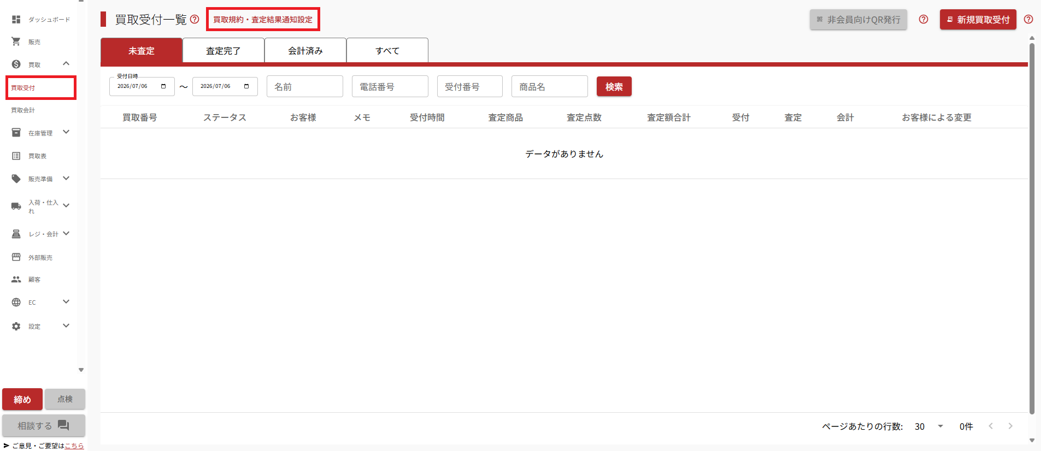This screenshot has width=1041, height=451.
Task: Click the EC globe icon
Action: click(16, 302)
